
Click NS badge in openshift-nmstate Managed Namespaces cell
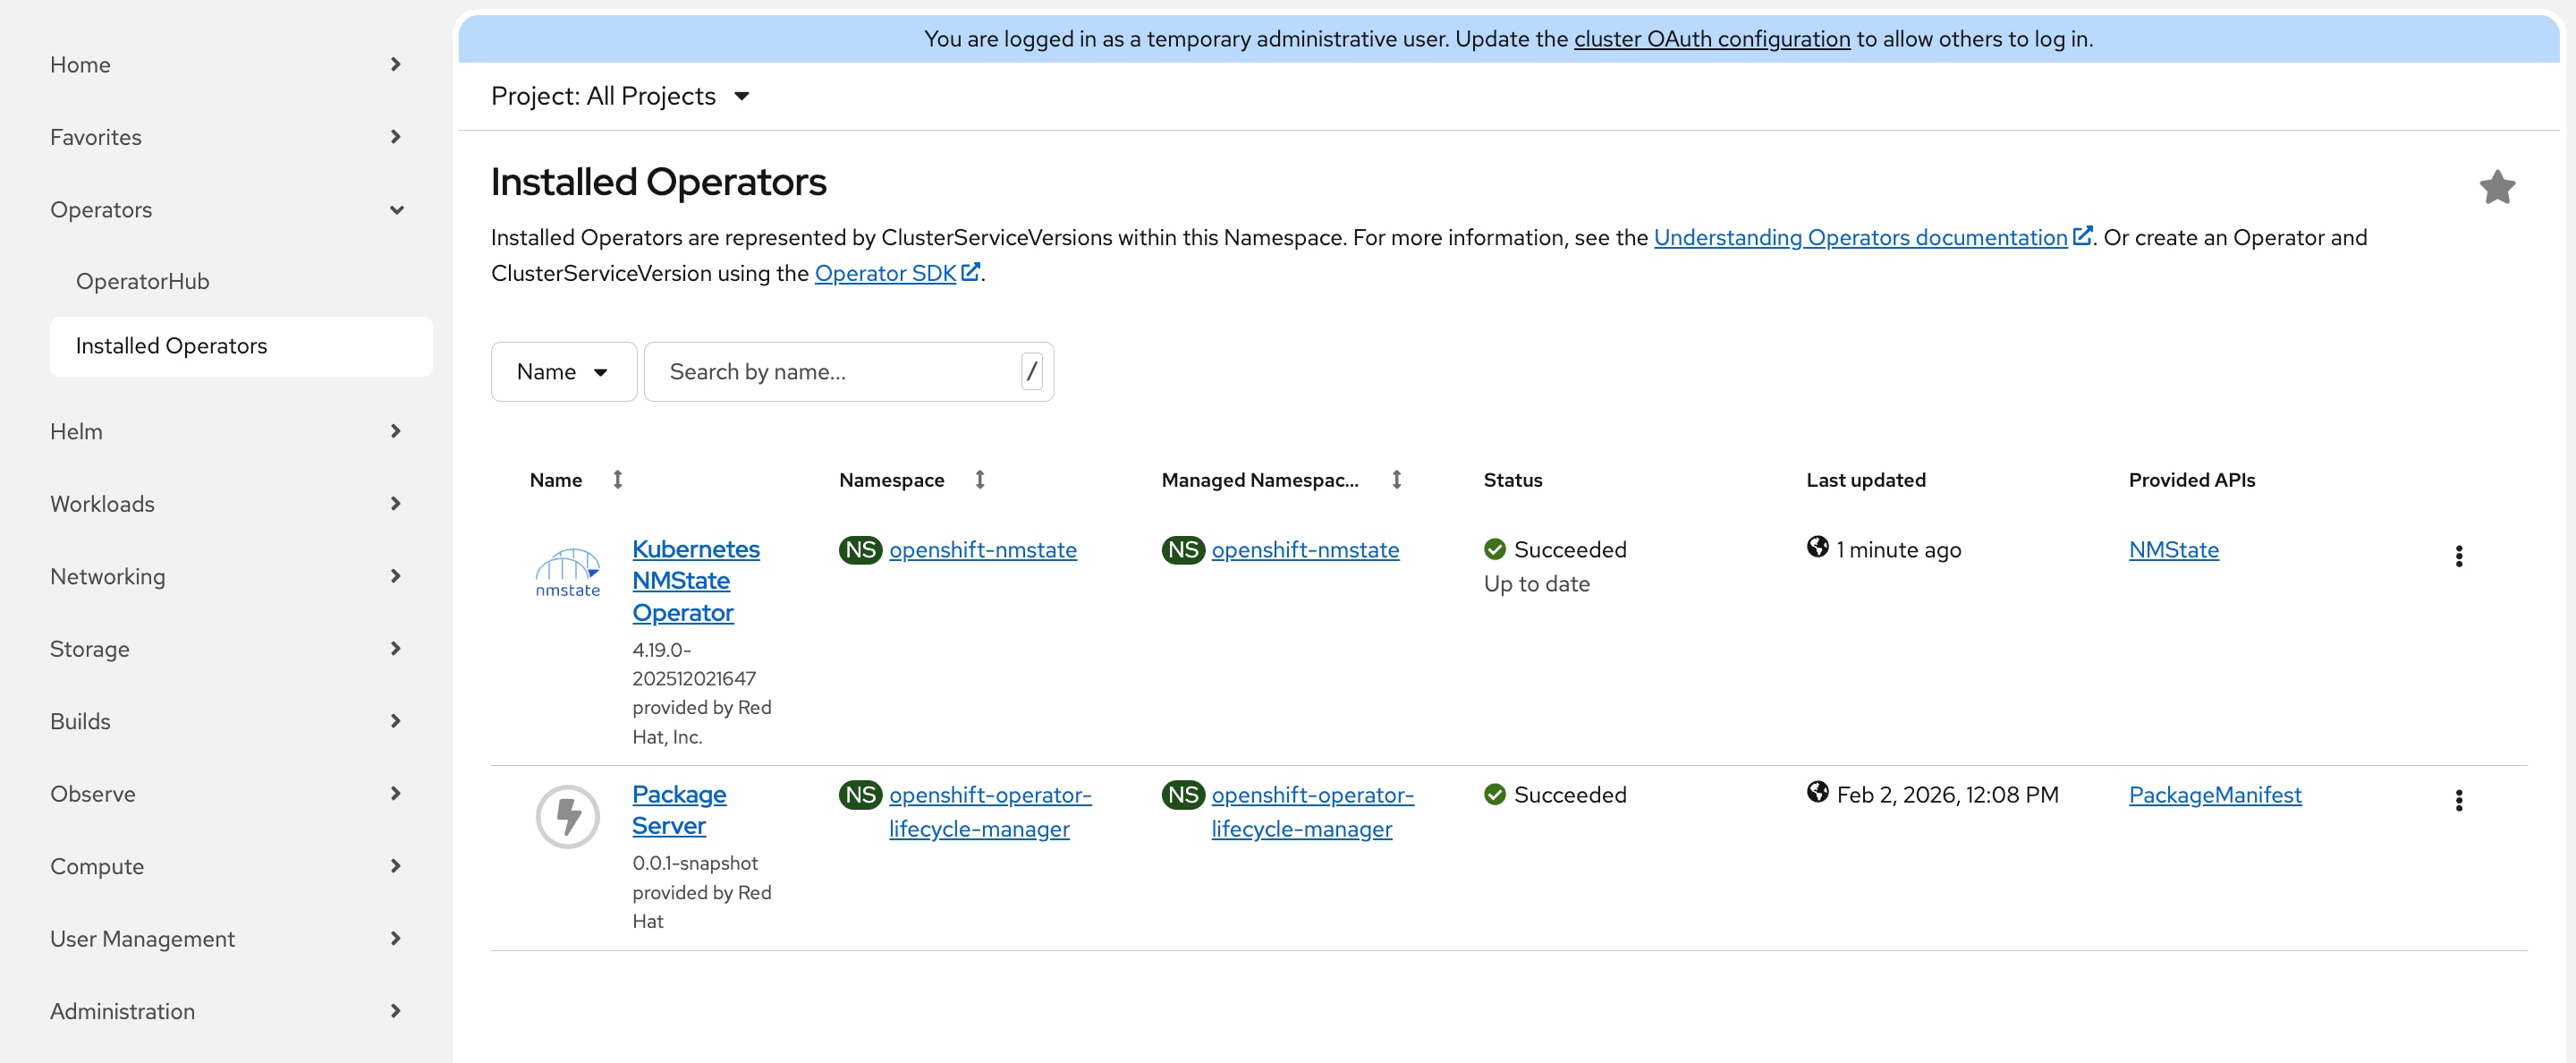point(1183,549)
